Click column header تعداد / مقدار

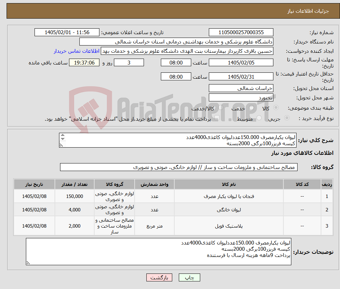(74, 185)
